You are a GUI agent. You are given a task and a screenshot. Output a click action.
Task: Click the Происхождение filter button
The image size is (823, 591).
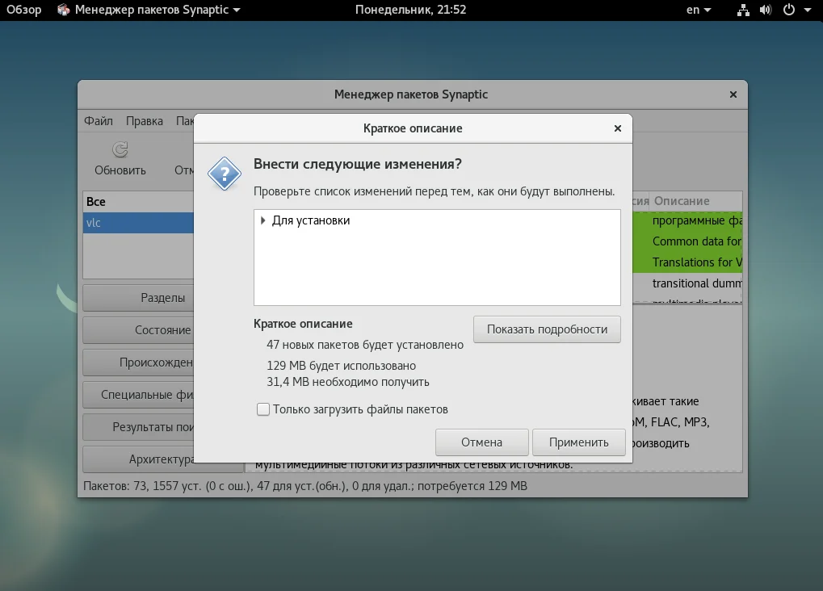click(139, 363)
